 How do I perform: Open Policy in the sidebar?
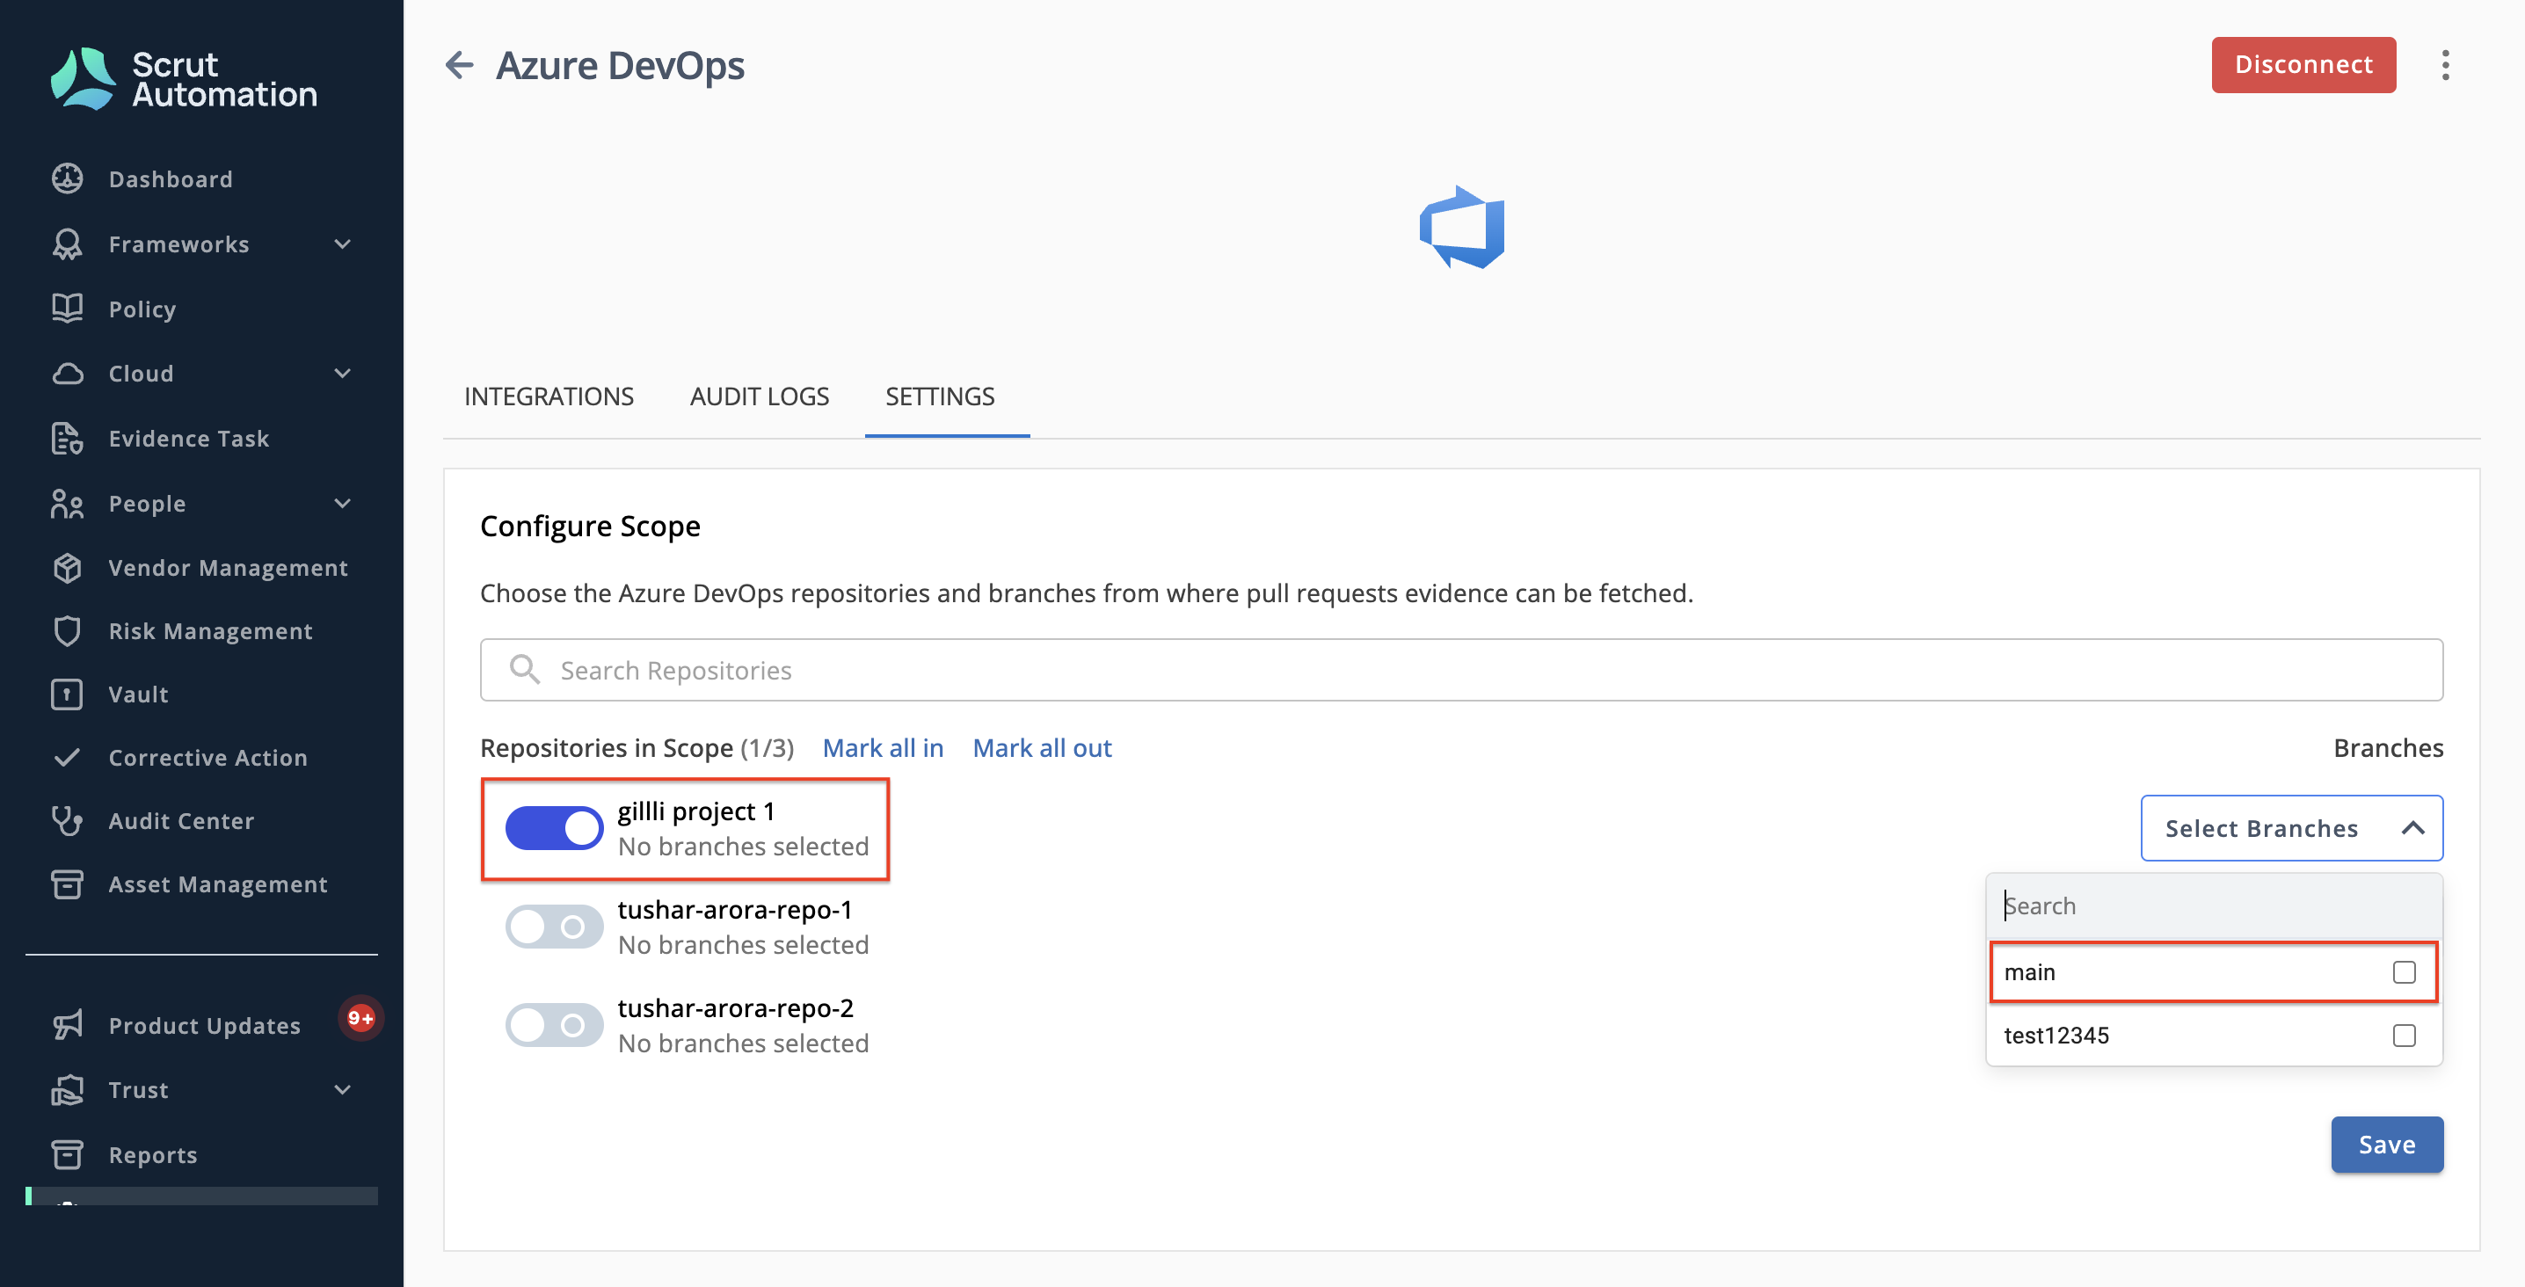[142, 309]
